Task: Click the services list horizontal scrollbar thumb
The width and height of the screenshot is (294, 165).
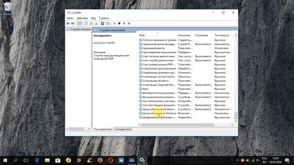Action: point(178,125)
